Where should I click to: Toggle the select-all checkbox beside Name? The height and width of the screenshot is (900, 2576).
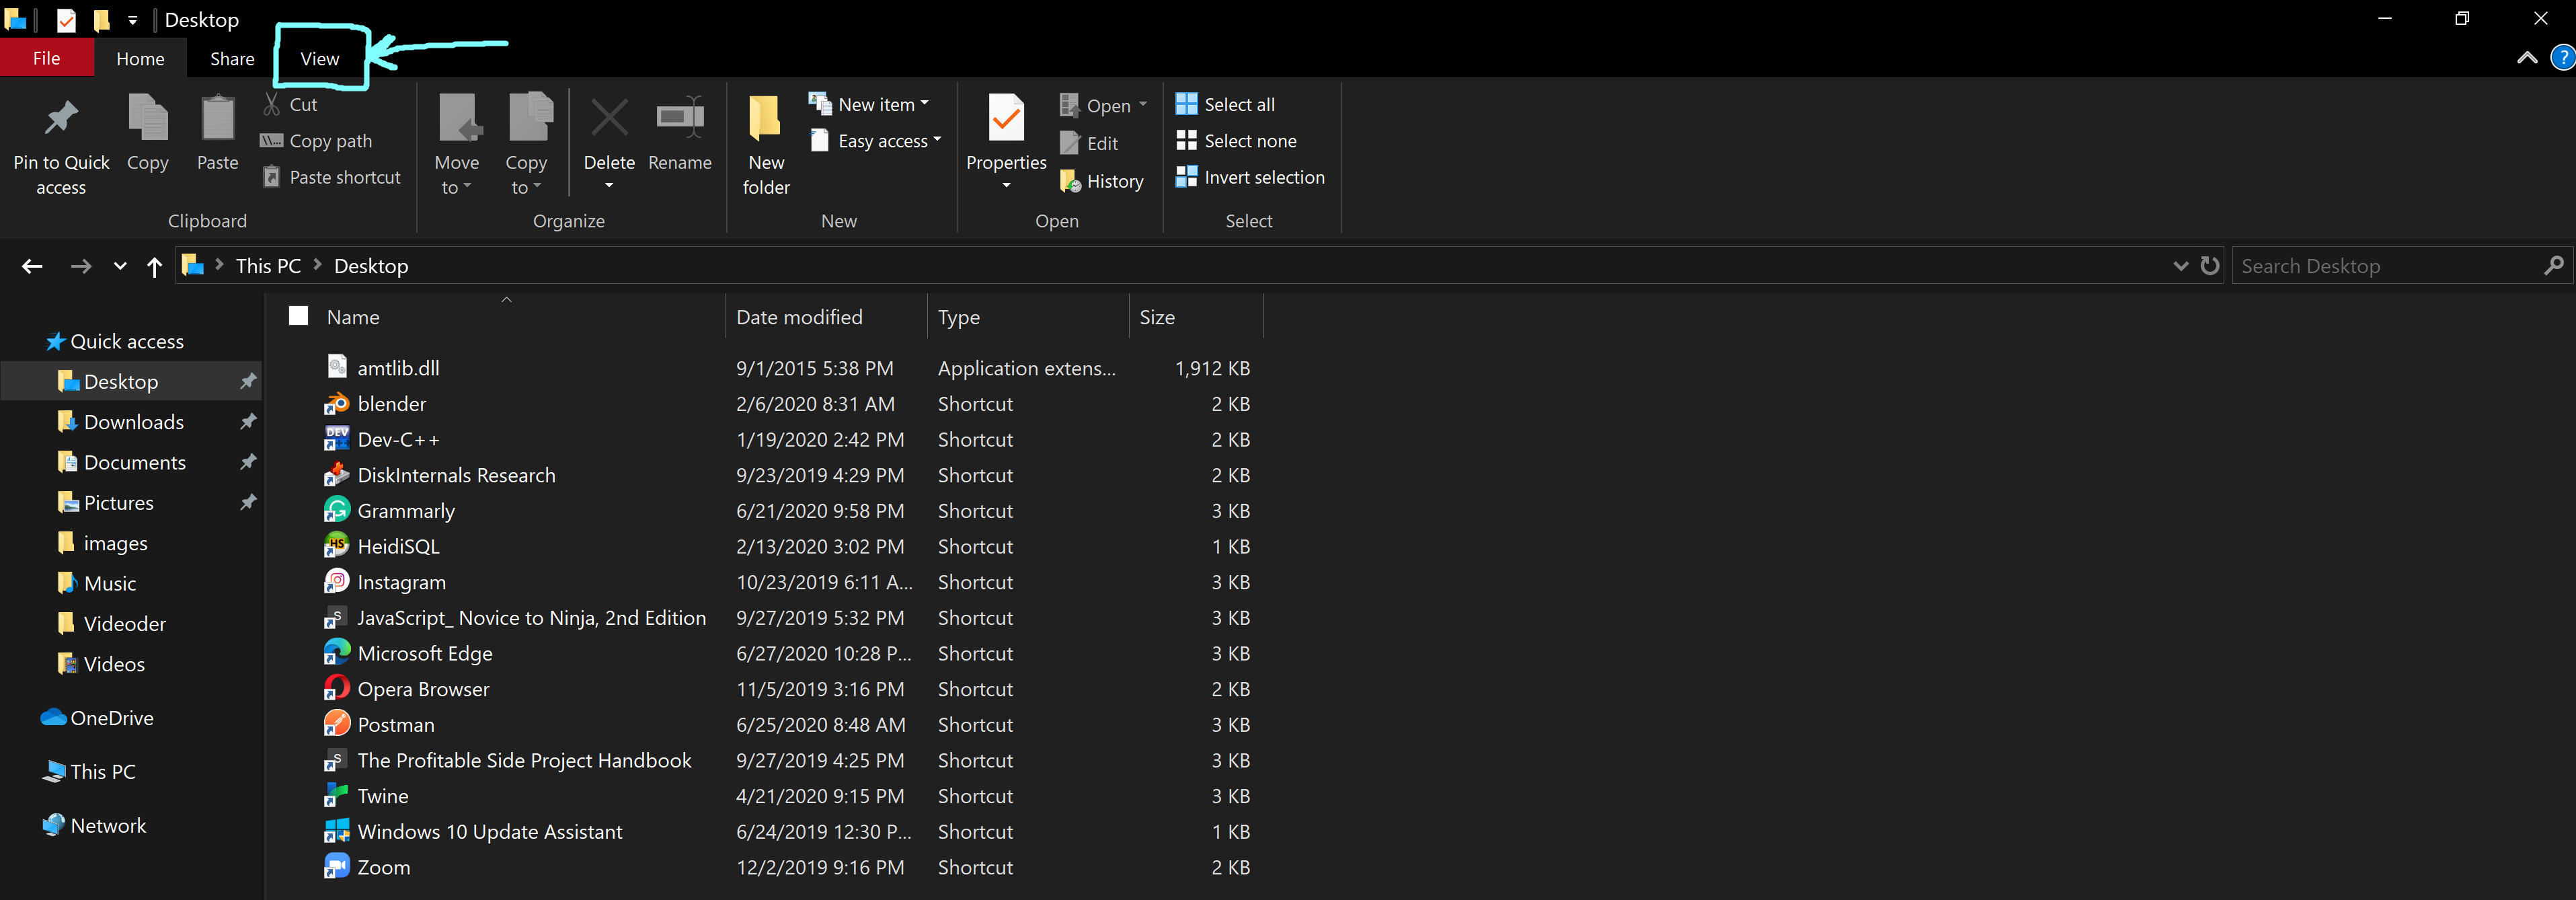tap(298, 316)
